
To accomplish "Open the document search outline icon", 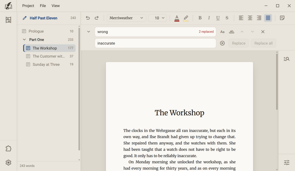I will tap(287, 59).
